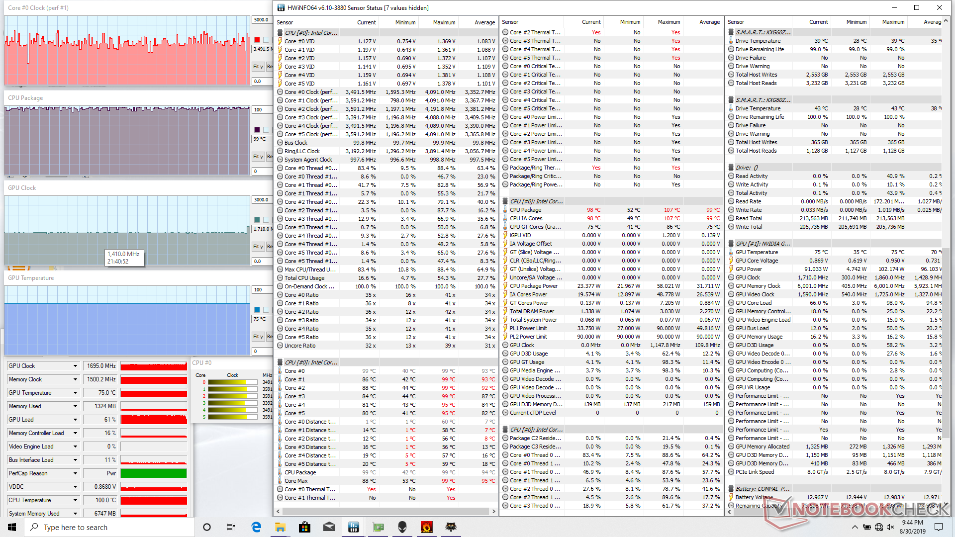
Task: Select the GPU Memory Clock row
Action: (834, 286)
